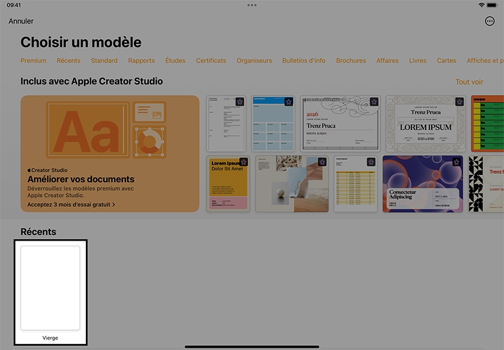The width and height of the screenshot is (504, 350).
Task: Click the Creator Studio label in banner
Action: [48, 170]
